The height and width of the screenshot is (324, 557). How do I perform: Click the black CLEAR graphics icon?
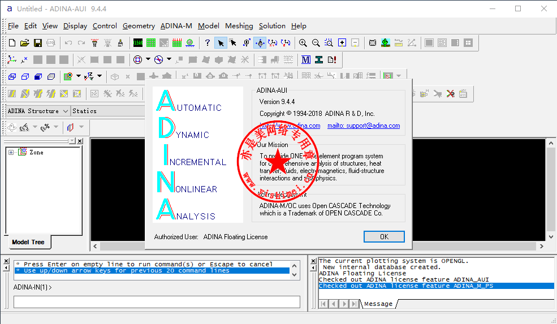point(138,43)
